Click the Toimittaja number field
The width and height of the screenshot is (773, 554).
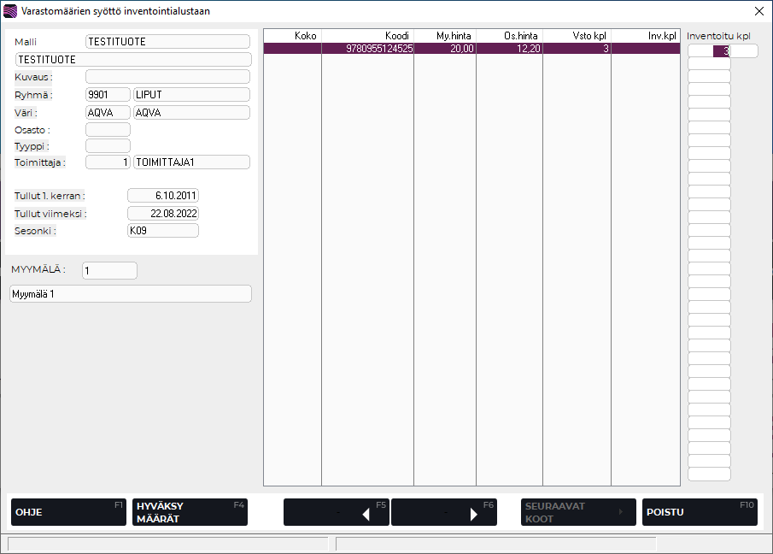108,162
